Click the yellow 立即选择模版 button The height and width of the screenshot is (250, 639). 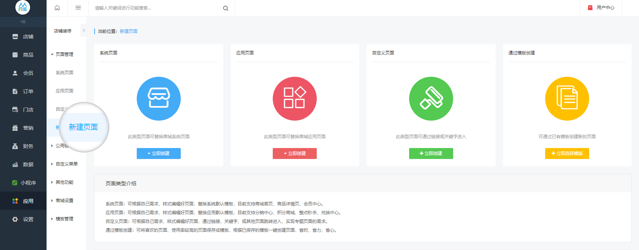[x=567, y=154]
